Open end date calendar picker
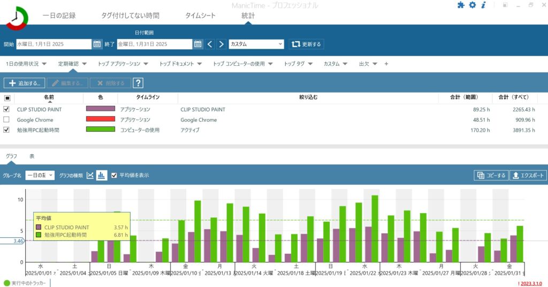 198,44
